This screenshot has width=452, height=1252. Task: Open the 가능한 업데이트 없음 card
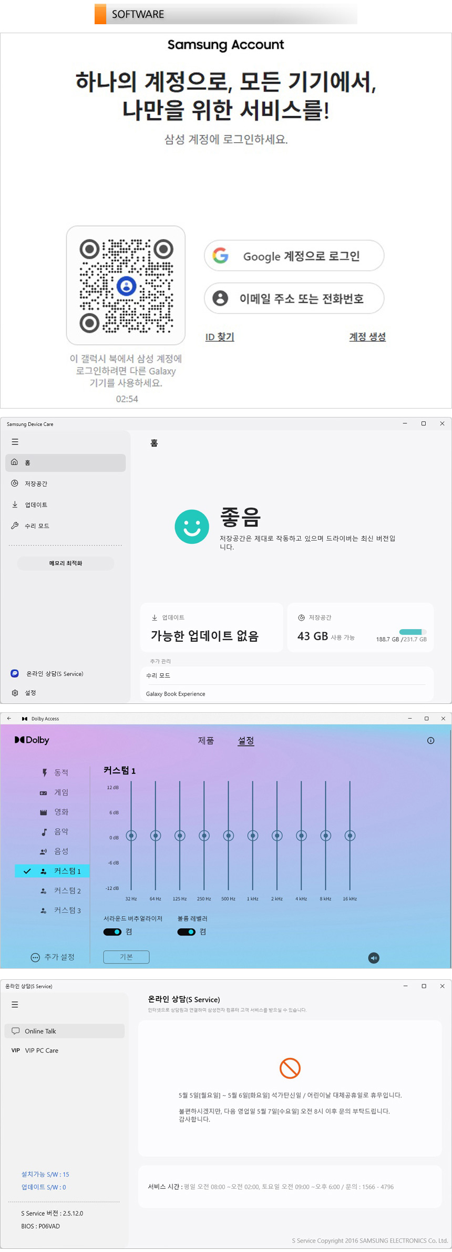click(211, 628)
